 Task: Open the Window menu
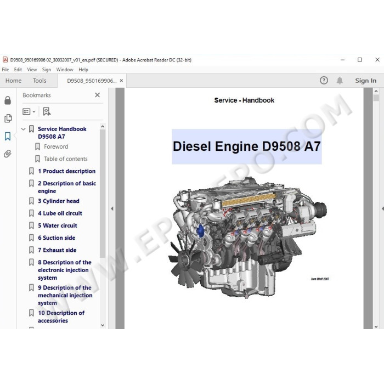pos(65,70)
